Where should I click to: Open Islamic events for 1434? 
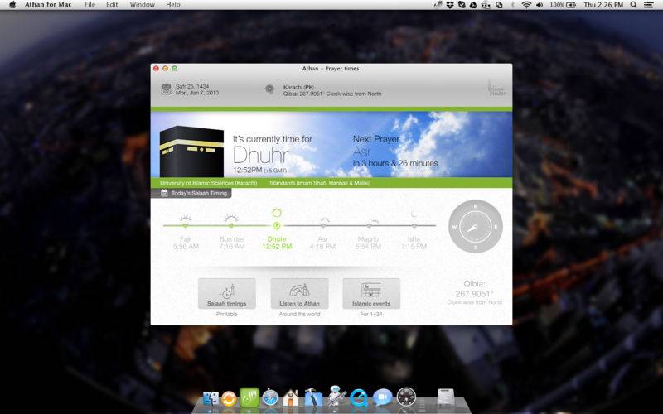pyautogui.click(x=371, y=294)
